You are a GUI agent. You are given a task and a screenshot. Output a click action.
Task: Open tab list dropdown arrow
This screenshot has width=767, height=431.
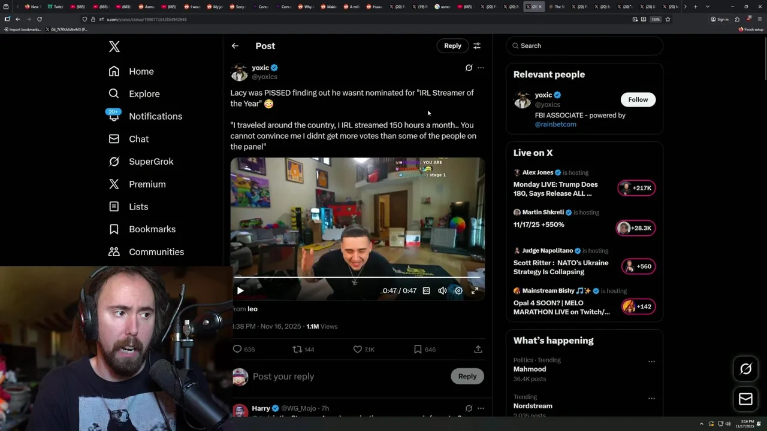(708, 7)
